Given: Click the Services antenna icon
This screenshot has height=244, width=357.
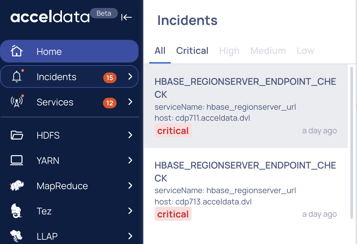Looking at the screenshot, I should coord(17,101).
